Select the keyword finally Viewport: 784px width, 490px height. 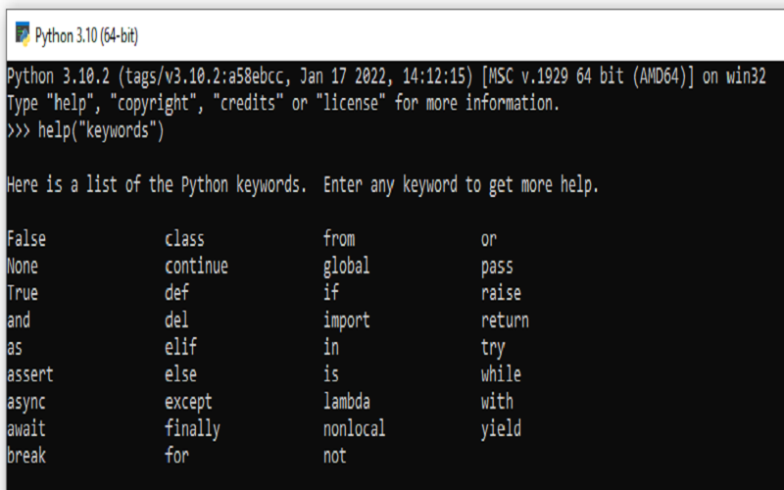tap(192, 429)
